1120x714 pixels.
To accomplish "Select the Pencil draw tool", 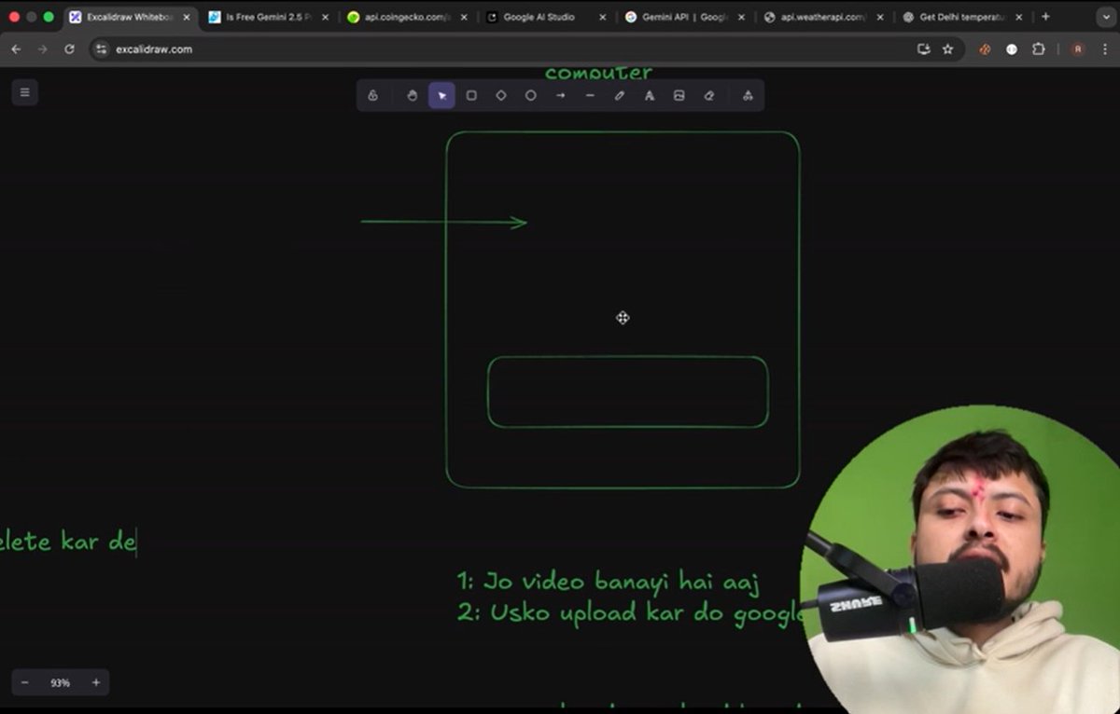I will 620,95.
